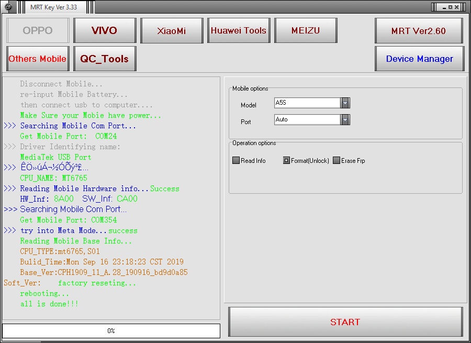This screenshot has height=343, width=471.
Task: Click 'Soft_Ver: factory reseting...' log line
Action: pyautogui.click(x=70, y=283)
